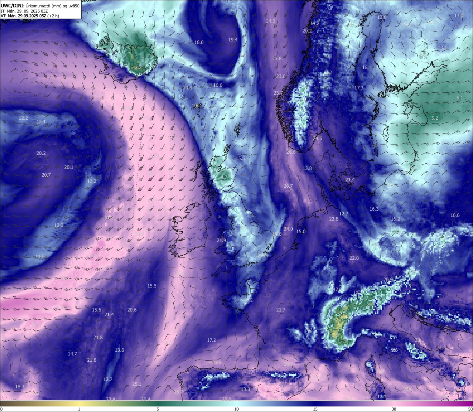Click the 20.1 value label
473x412 pixels.
(69, 167)
